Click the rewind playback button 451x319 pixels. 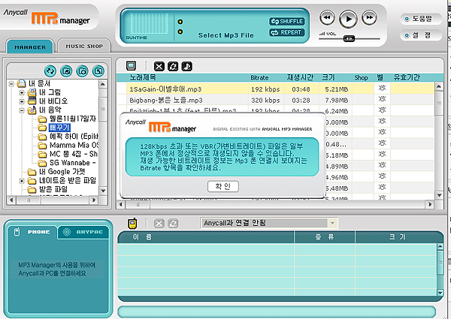[x=327, y=18]
